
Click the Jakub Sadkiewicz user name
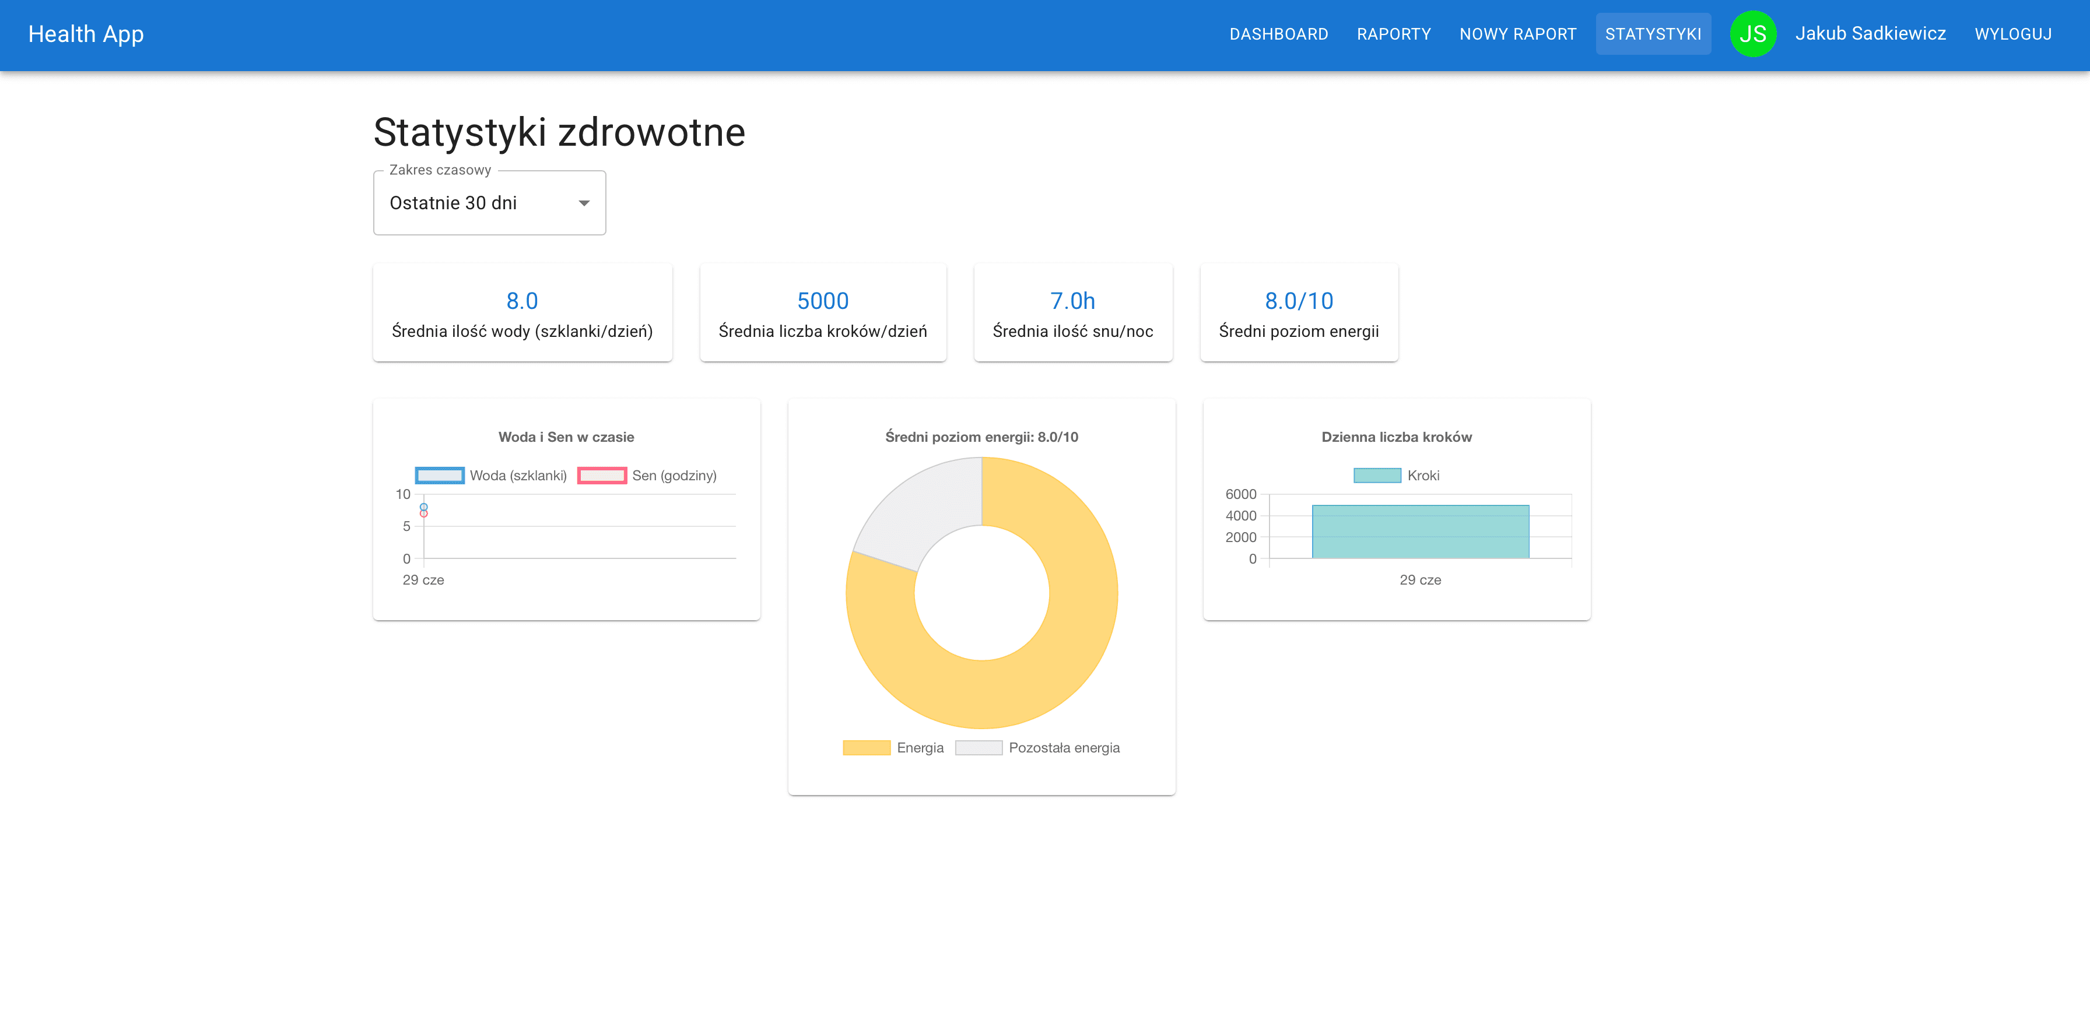point(1870,33)
